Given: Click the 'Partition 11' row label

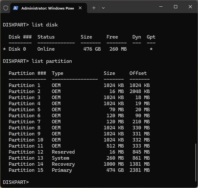Looking at the screenshot, I should click(x=26, y=146).
